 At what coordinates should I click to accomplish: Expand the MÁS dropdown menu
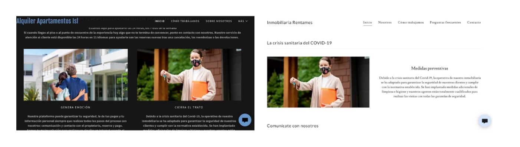[243, 21]
